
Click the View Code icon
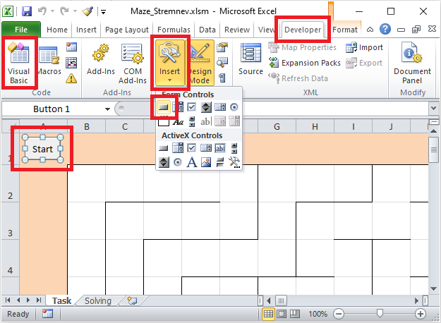pos(222,62)
